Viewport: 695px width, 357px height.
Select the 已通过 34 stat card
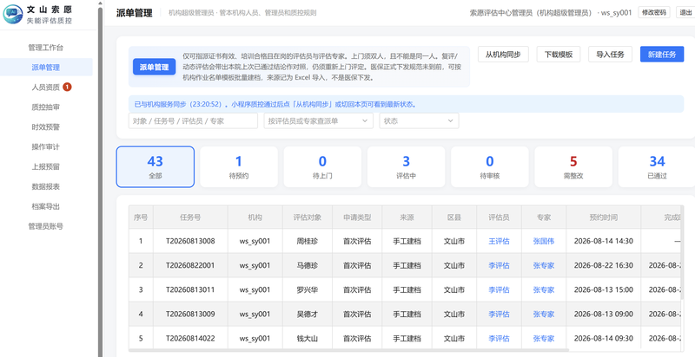657,167
